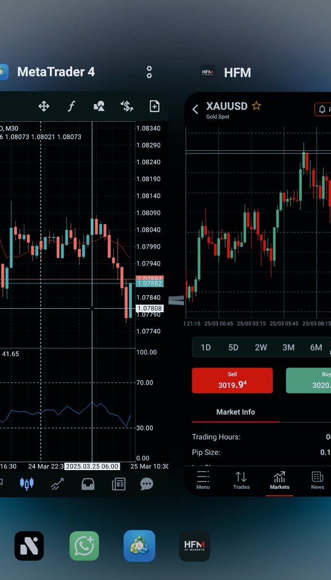331x580 pixels.
Task: Select the 2W timeframe in HFM
Action: pyautogui.click(x=261, y=347)
